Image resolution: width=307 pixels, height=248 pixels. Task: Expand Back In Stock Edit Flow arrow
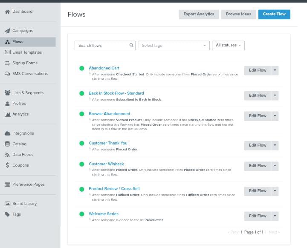coord(275,95)
